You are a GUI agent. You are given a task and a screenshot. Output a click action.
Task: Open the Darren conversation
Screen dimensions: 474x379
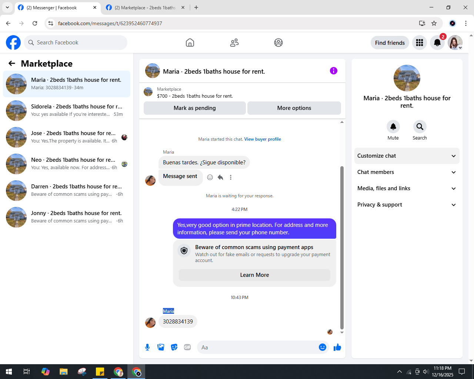click(x=67, y=191)
